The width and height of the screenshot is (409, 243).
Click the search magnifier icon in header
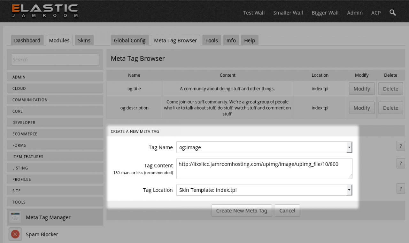pyautogui.click(x=393, y=13)
